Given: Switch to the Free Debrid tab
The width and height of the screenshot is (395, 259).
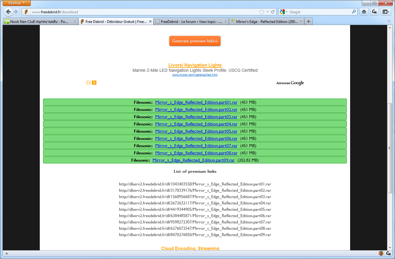Looking at the screenshot, I should pos(116,22).
